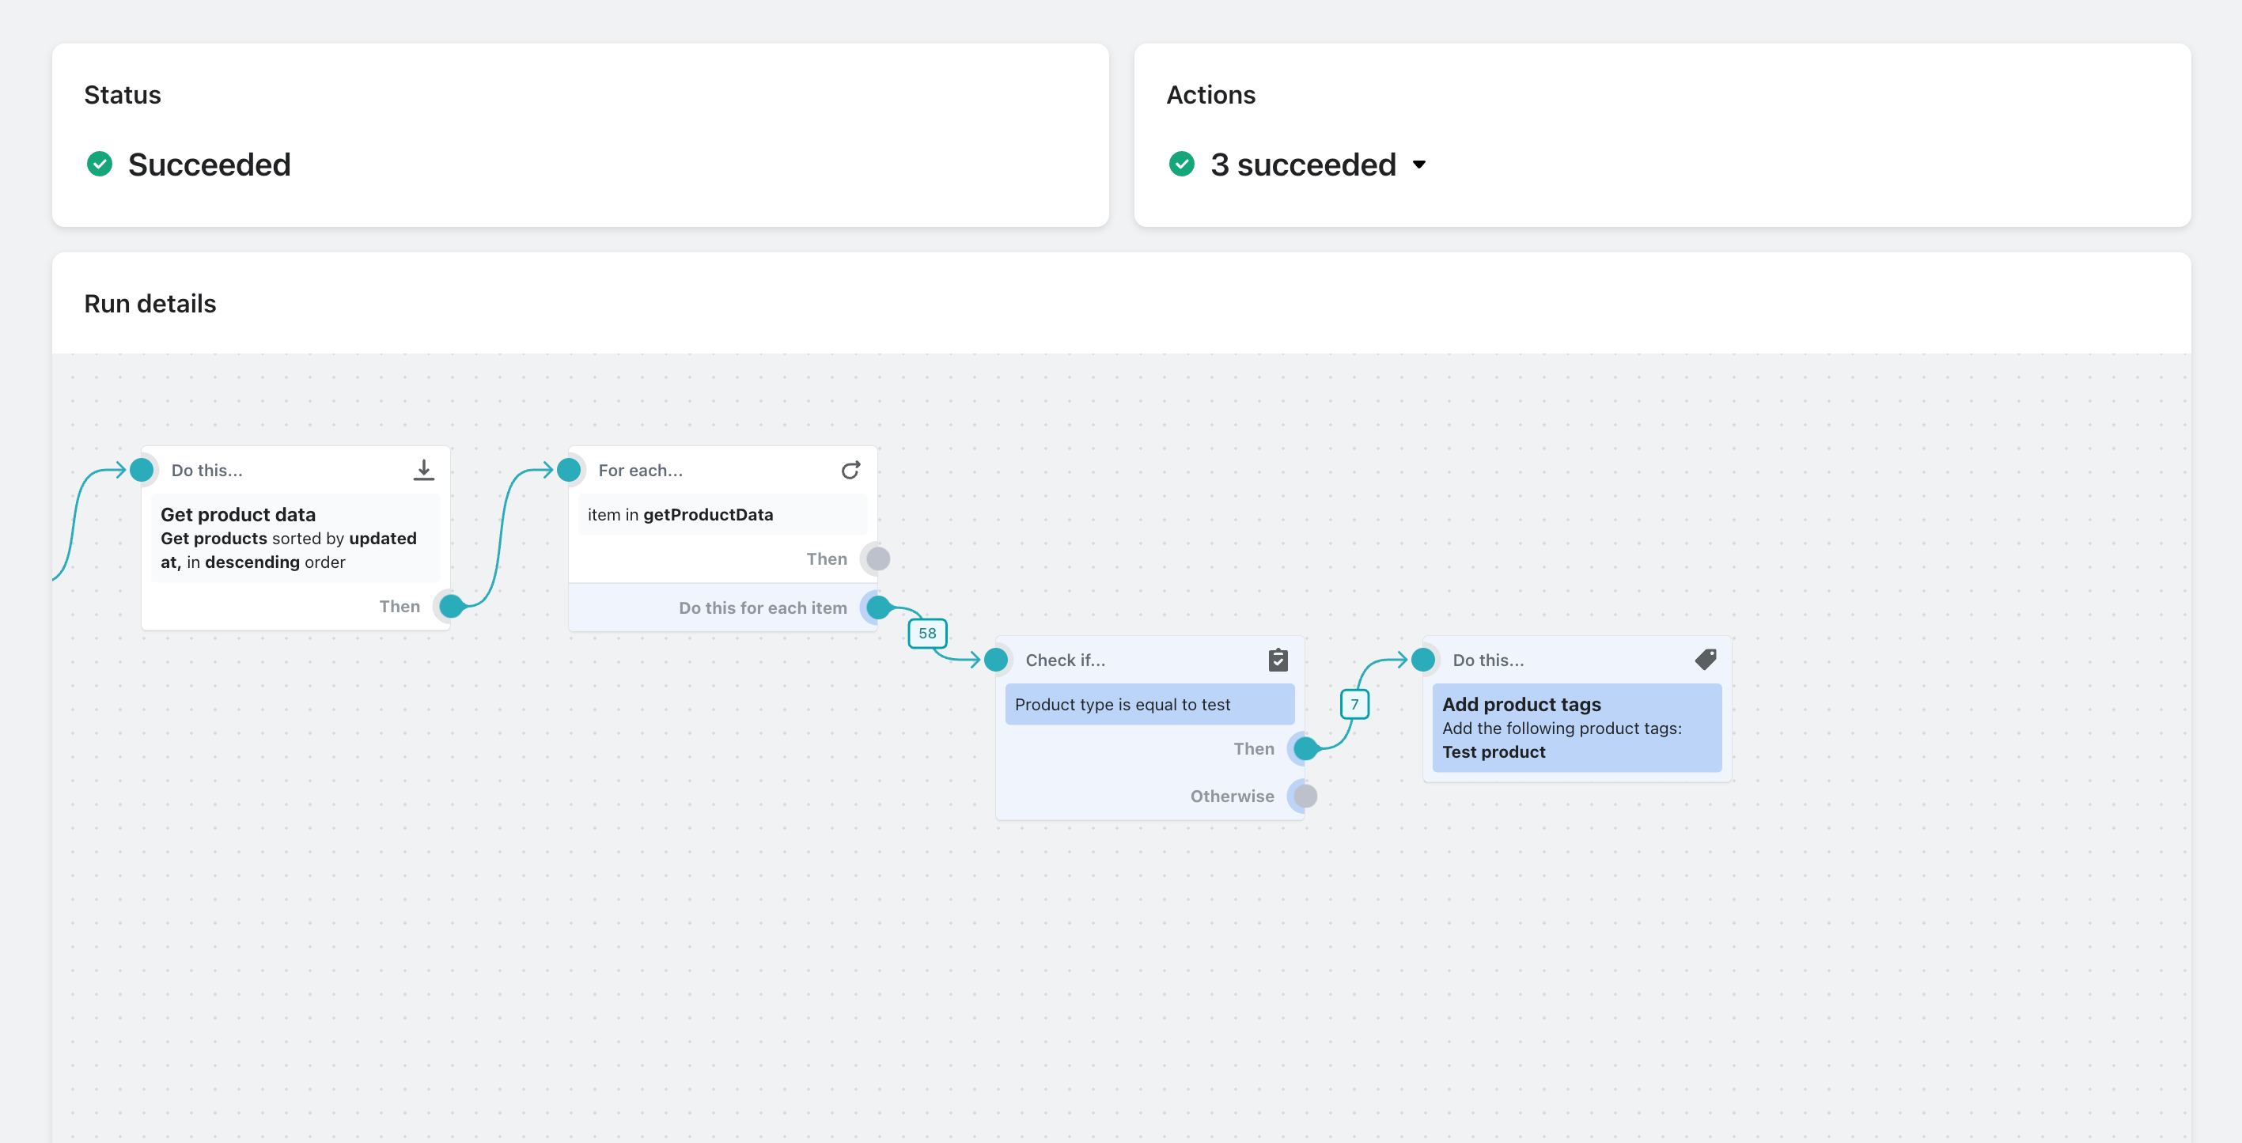
Task: Click teal dot on Check if condition node
Action: [x=996, y=659]
